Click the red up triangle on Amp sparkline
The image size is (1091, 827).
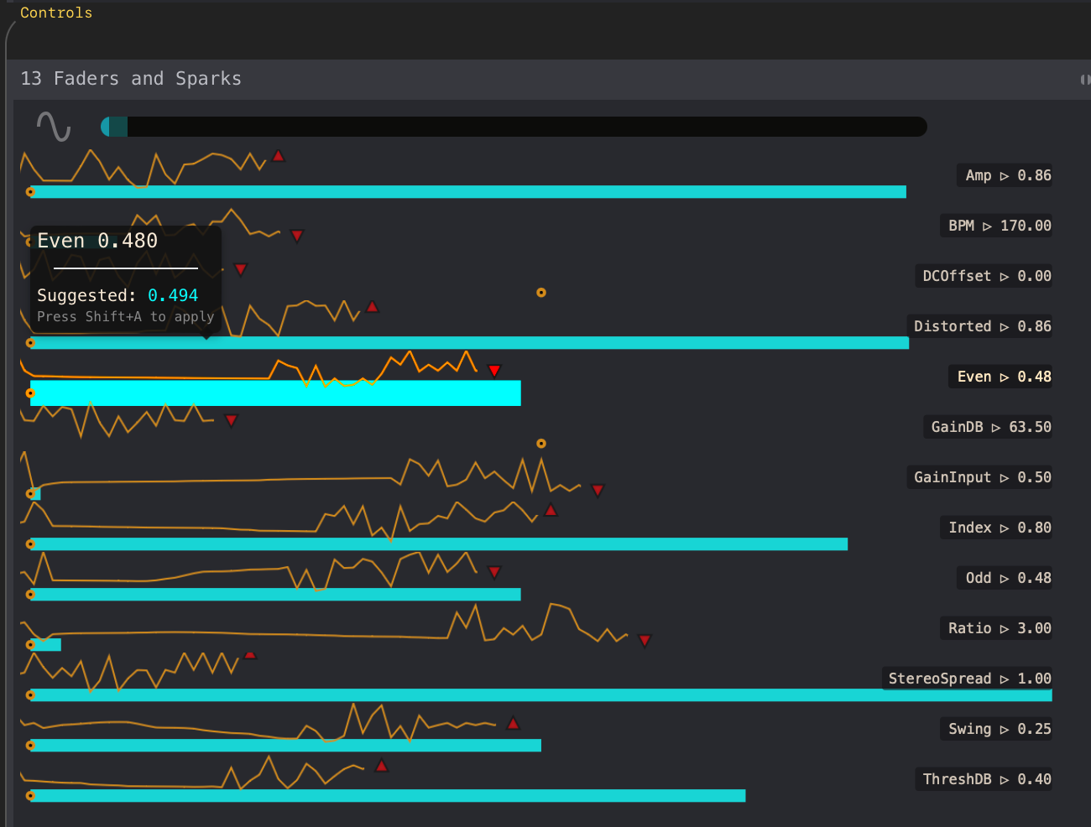279,156
